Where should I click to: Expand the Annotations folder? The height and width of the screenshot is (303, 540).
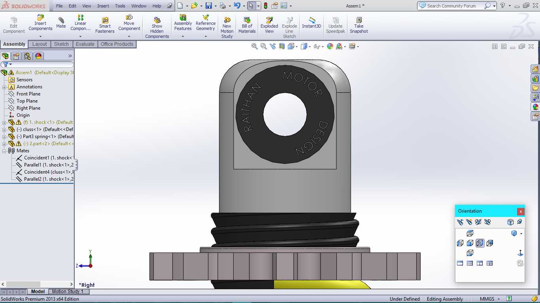click(x=4, y=87)
